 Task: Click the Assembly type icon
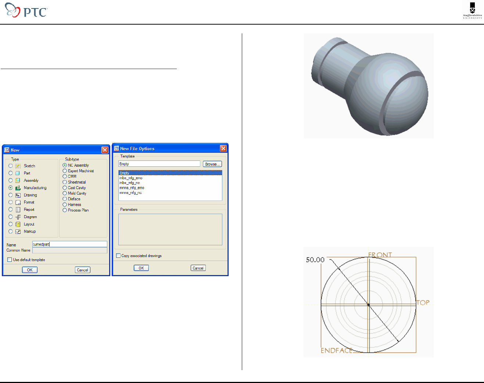pos(18,180)
